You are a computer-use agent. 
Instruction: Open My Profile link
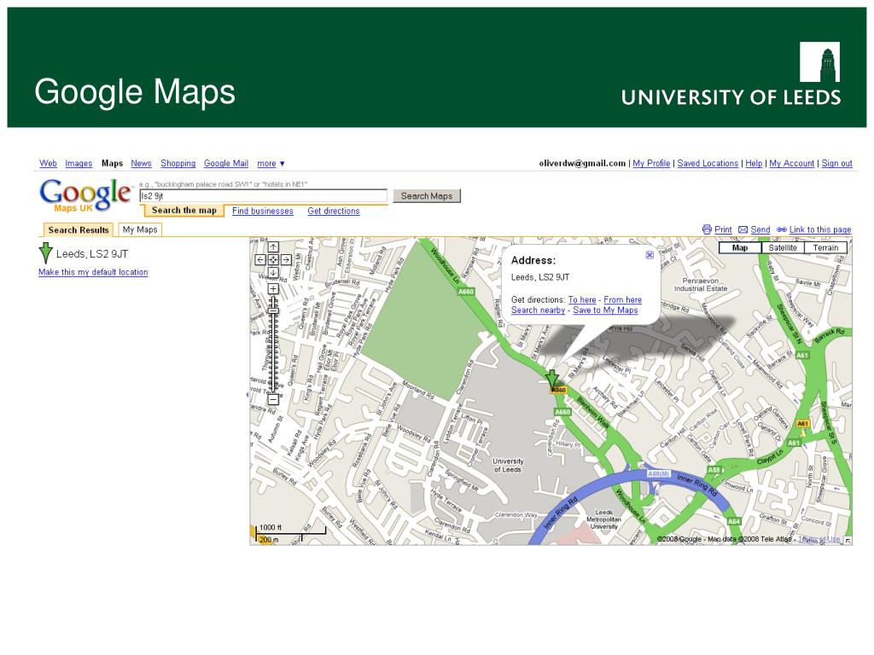pos(651,163)
